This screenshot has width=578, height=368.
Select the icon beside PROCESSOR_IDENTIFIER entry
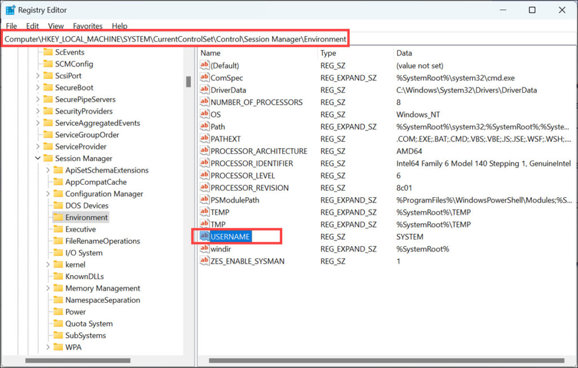[x=204, y=163]
